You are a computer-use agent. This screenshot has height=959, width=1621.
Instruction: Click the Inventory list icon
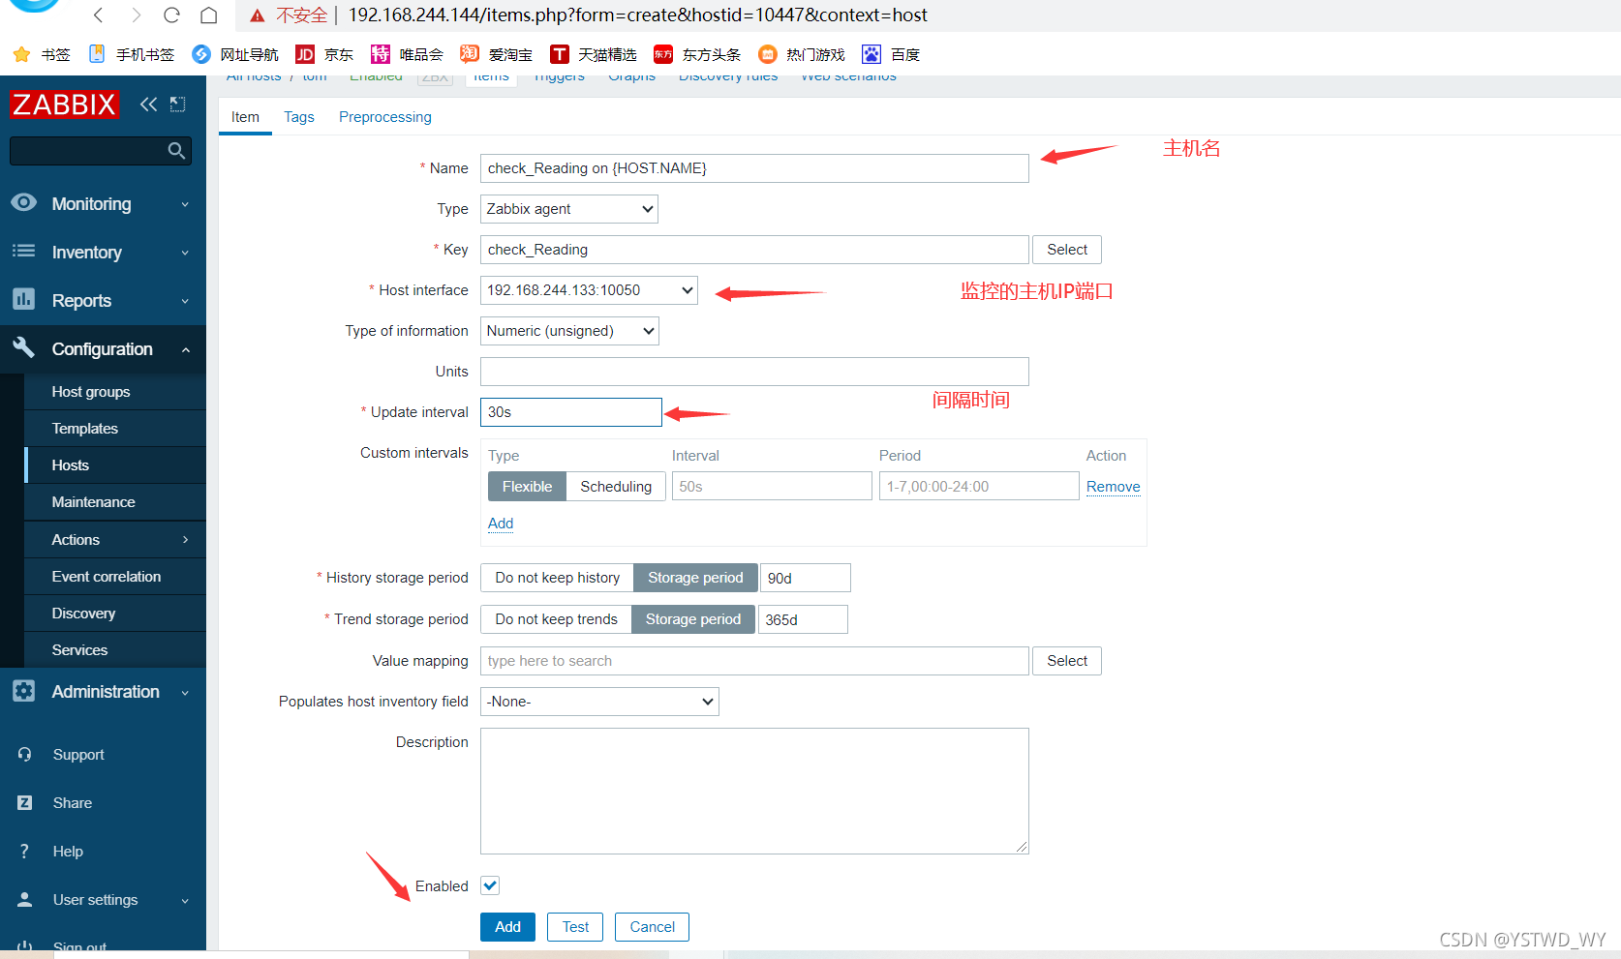23,252
